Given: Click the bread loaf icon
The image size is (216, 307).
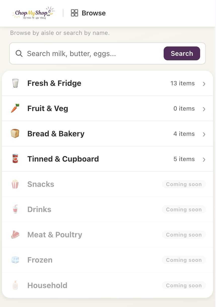Looking at the screenshot, I should coord(15,134).
